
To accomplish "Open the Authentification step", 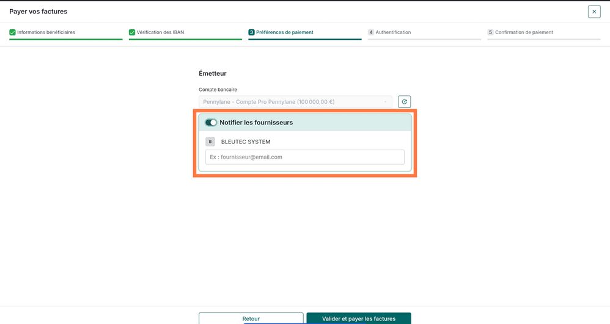I will tap(393, 32).
